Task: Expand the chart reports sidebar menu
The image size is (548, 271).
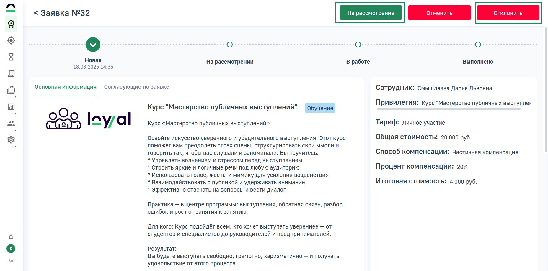Action: pos(11,107)
